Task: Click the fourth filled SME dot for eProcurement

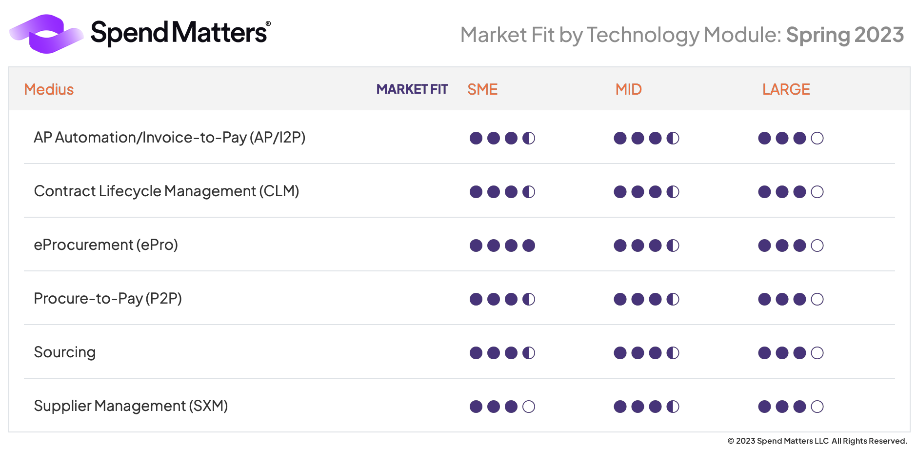Action: coord(529,246)
